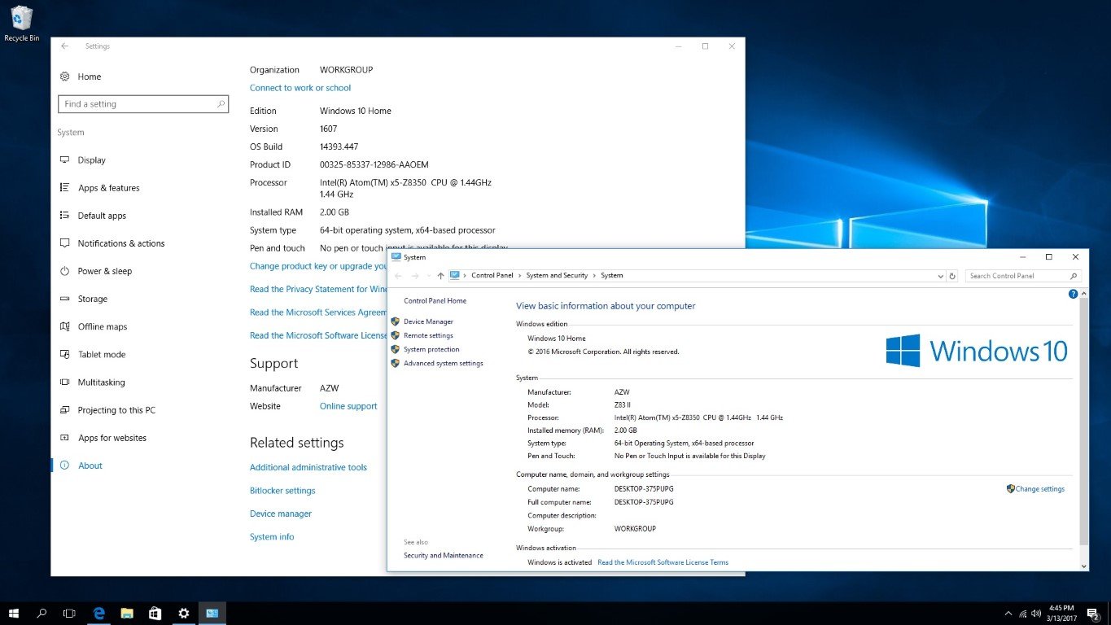Open System info link
The width and height of the screenshot is (1111, 625).
(x=272, y=537)
